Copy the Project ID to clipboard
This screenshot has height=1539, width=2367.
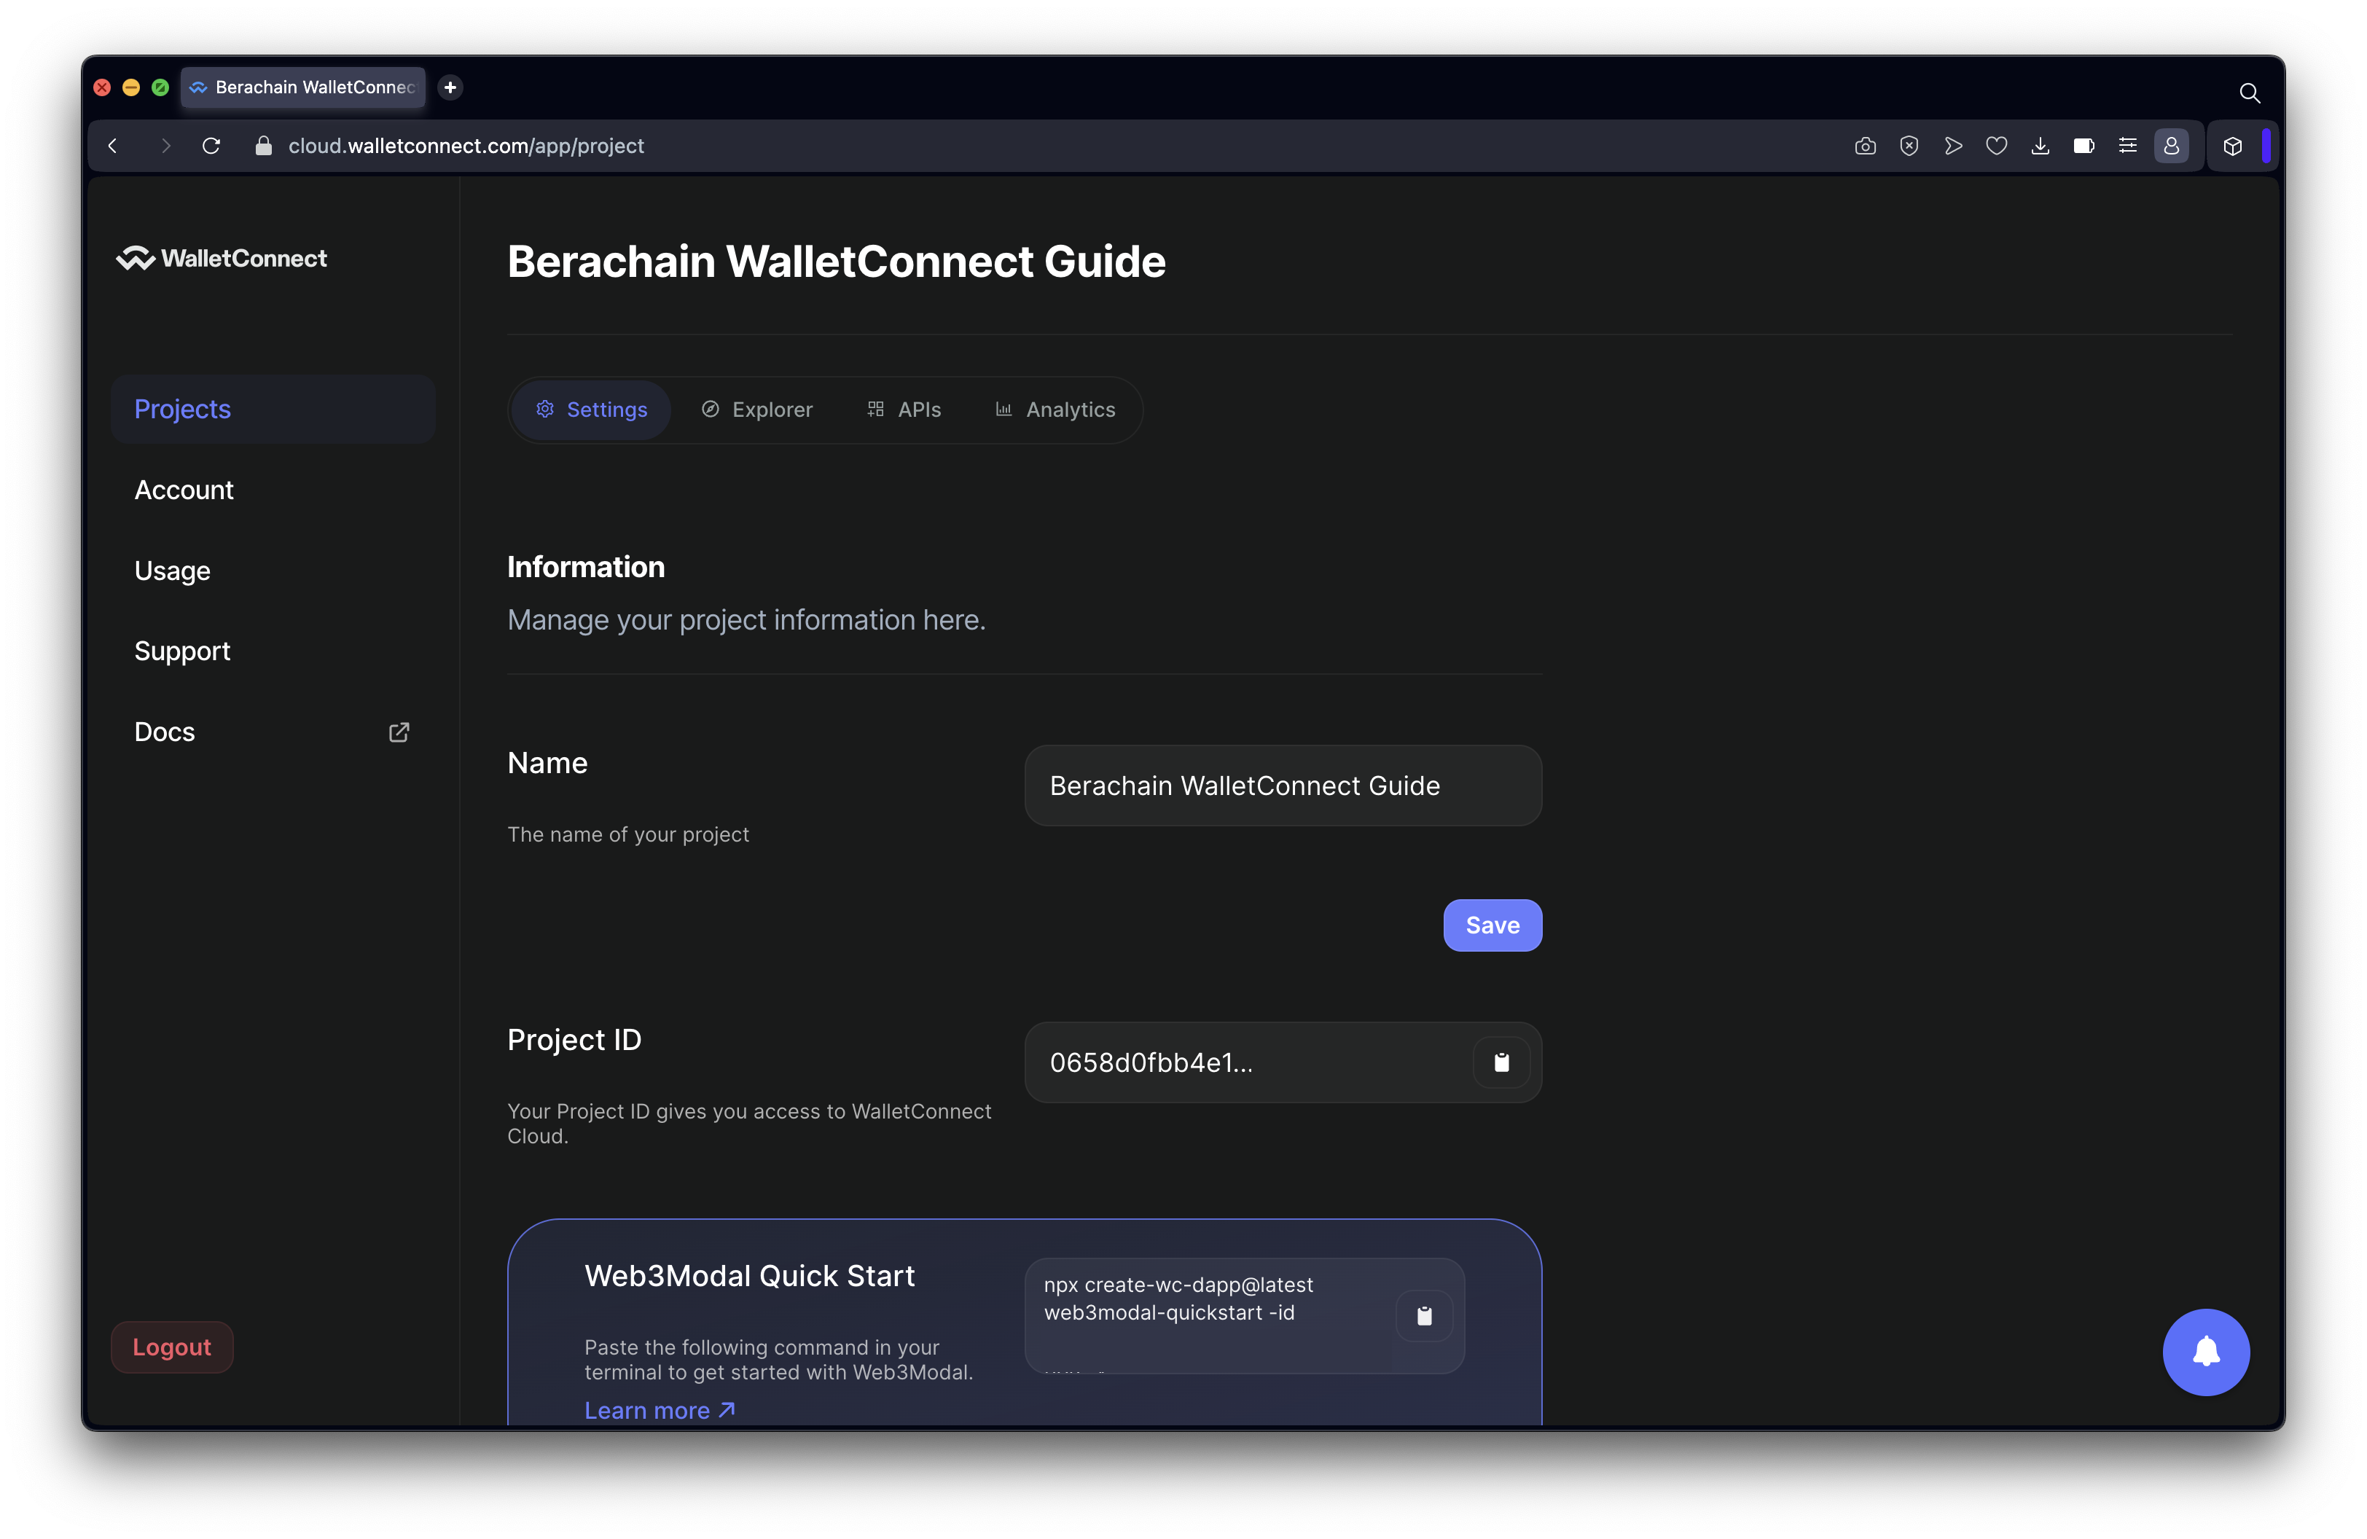[x=1502, y=1062]
